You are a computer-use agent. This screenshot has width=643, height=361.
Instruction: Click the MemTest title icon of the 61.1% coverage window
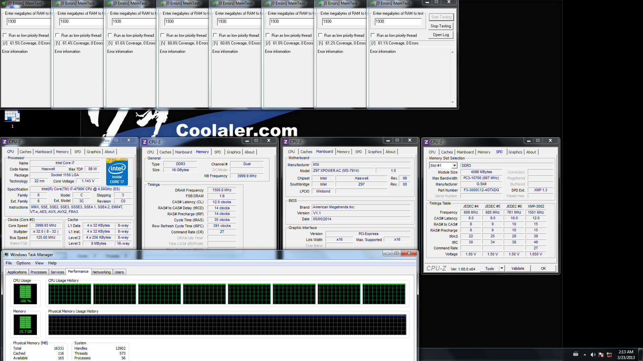(372, 3)
